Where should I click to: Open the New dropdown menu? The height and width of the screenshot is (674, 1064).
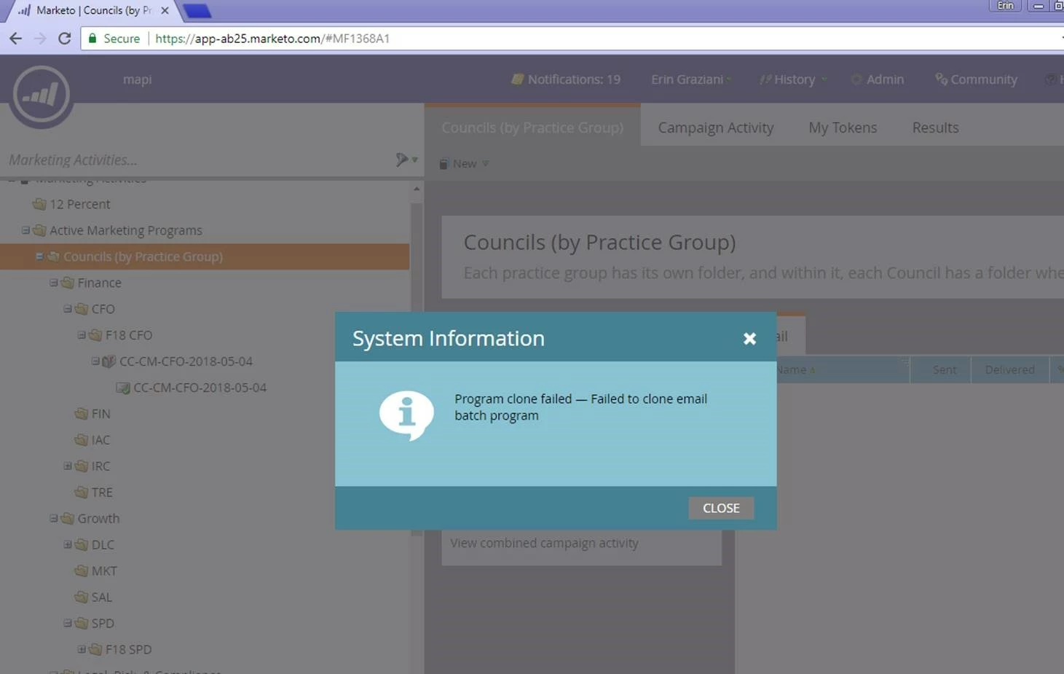pos(464,164)
